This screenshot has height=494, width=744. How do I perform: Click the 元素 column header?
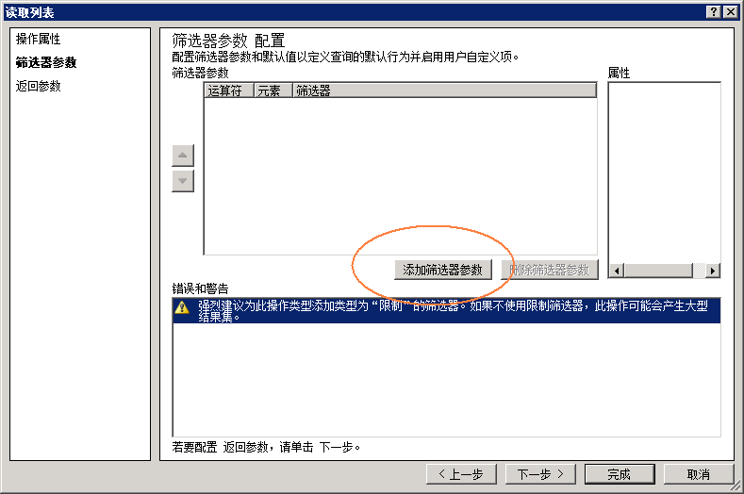(273, 91)
